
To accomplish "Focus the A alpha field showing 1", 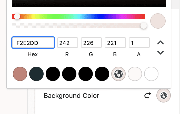I will [139, 43].
